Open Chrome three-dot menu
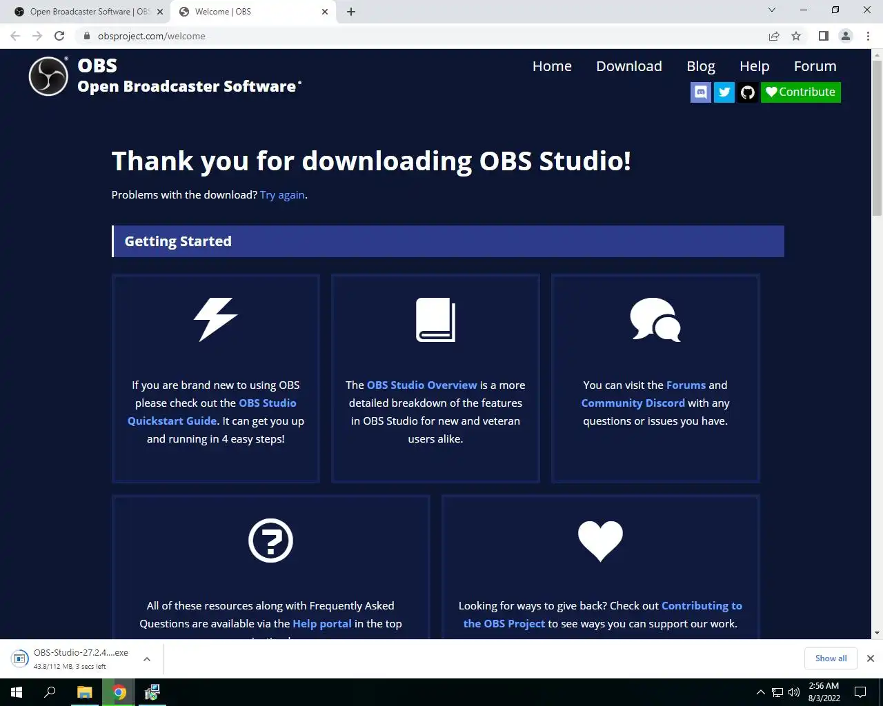Screen dimensions: 883x706 pyautogui.click(x=868, y=36)
